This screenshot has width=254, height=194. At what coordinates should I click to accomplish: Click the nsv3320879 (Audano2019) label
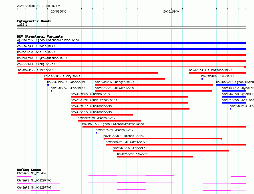click(90, 94)
